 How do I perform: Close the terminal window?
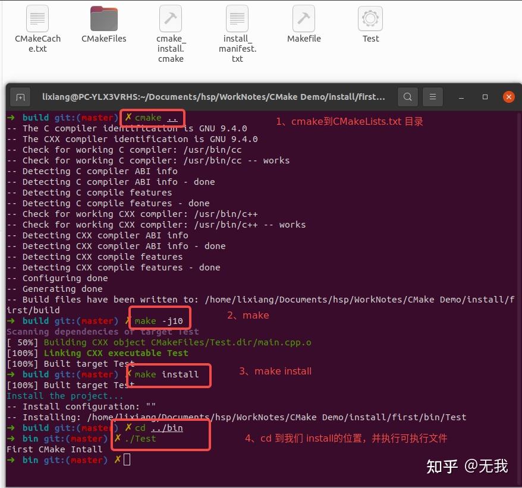pyautogui.click(x=508, y=96)
